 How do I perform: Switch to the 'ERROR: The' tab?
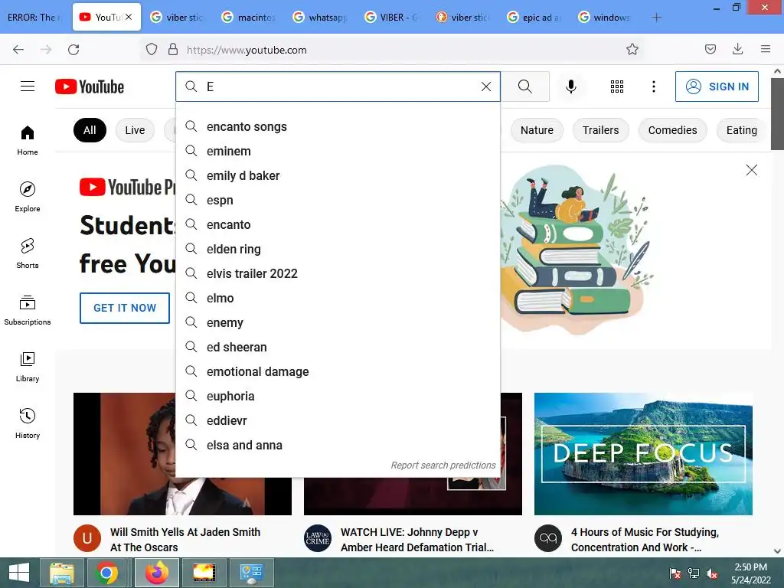click(35, 17)
